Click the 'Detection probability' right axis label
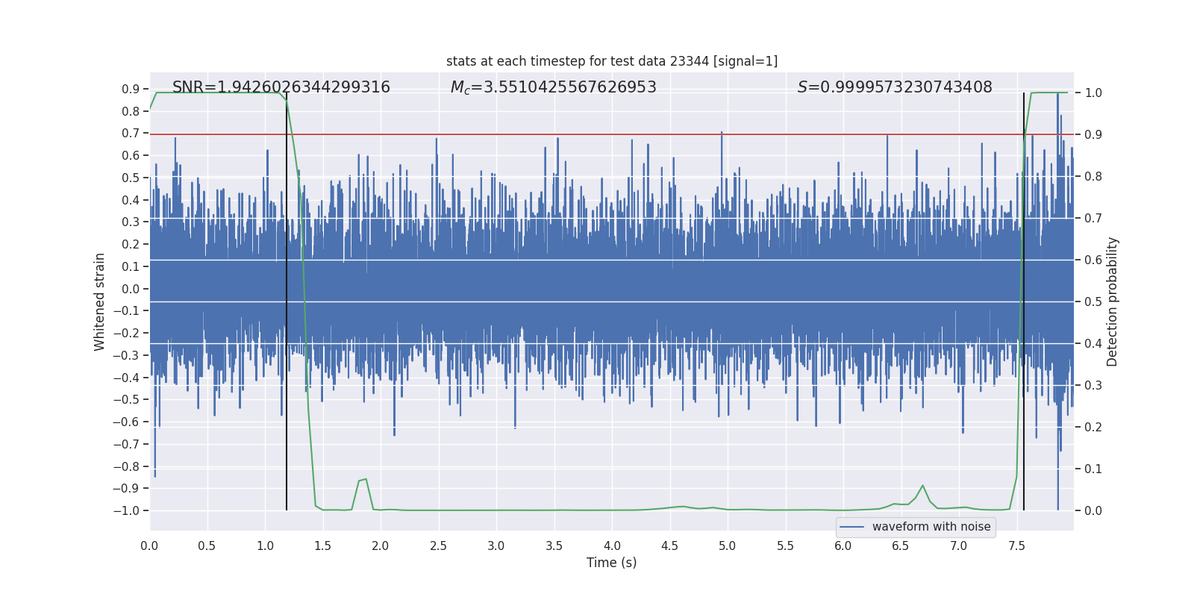1194x597 pixels. (1112, 301)
